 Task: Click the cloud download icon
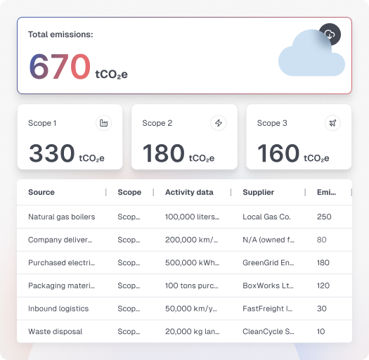[330, 34]
